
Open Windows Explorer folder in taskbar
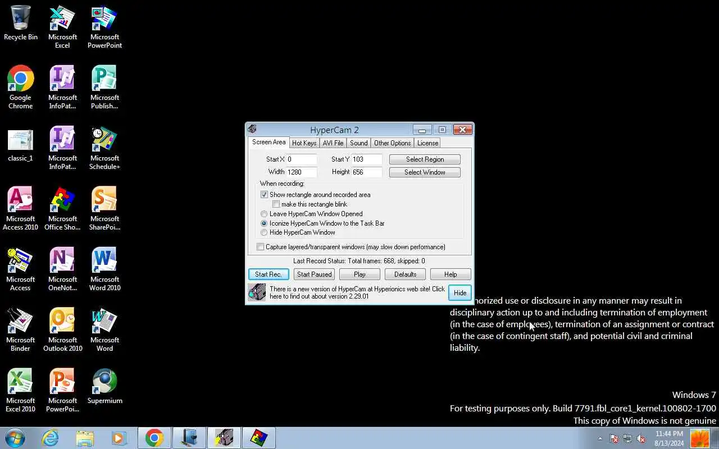point(85,438)
